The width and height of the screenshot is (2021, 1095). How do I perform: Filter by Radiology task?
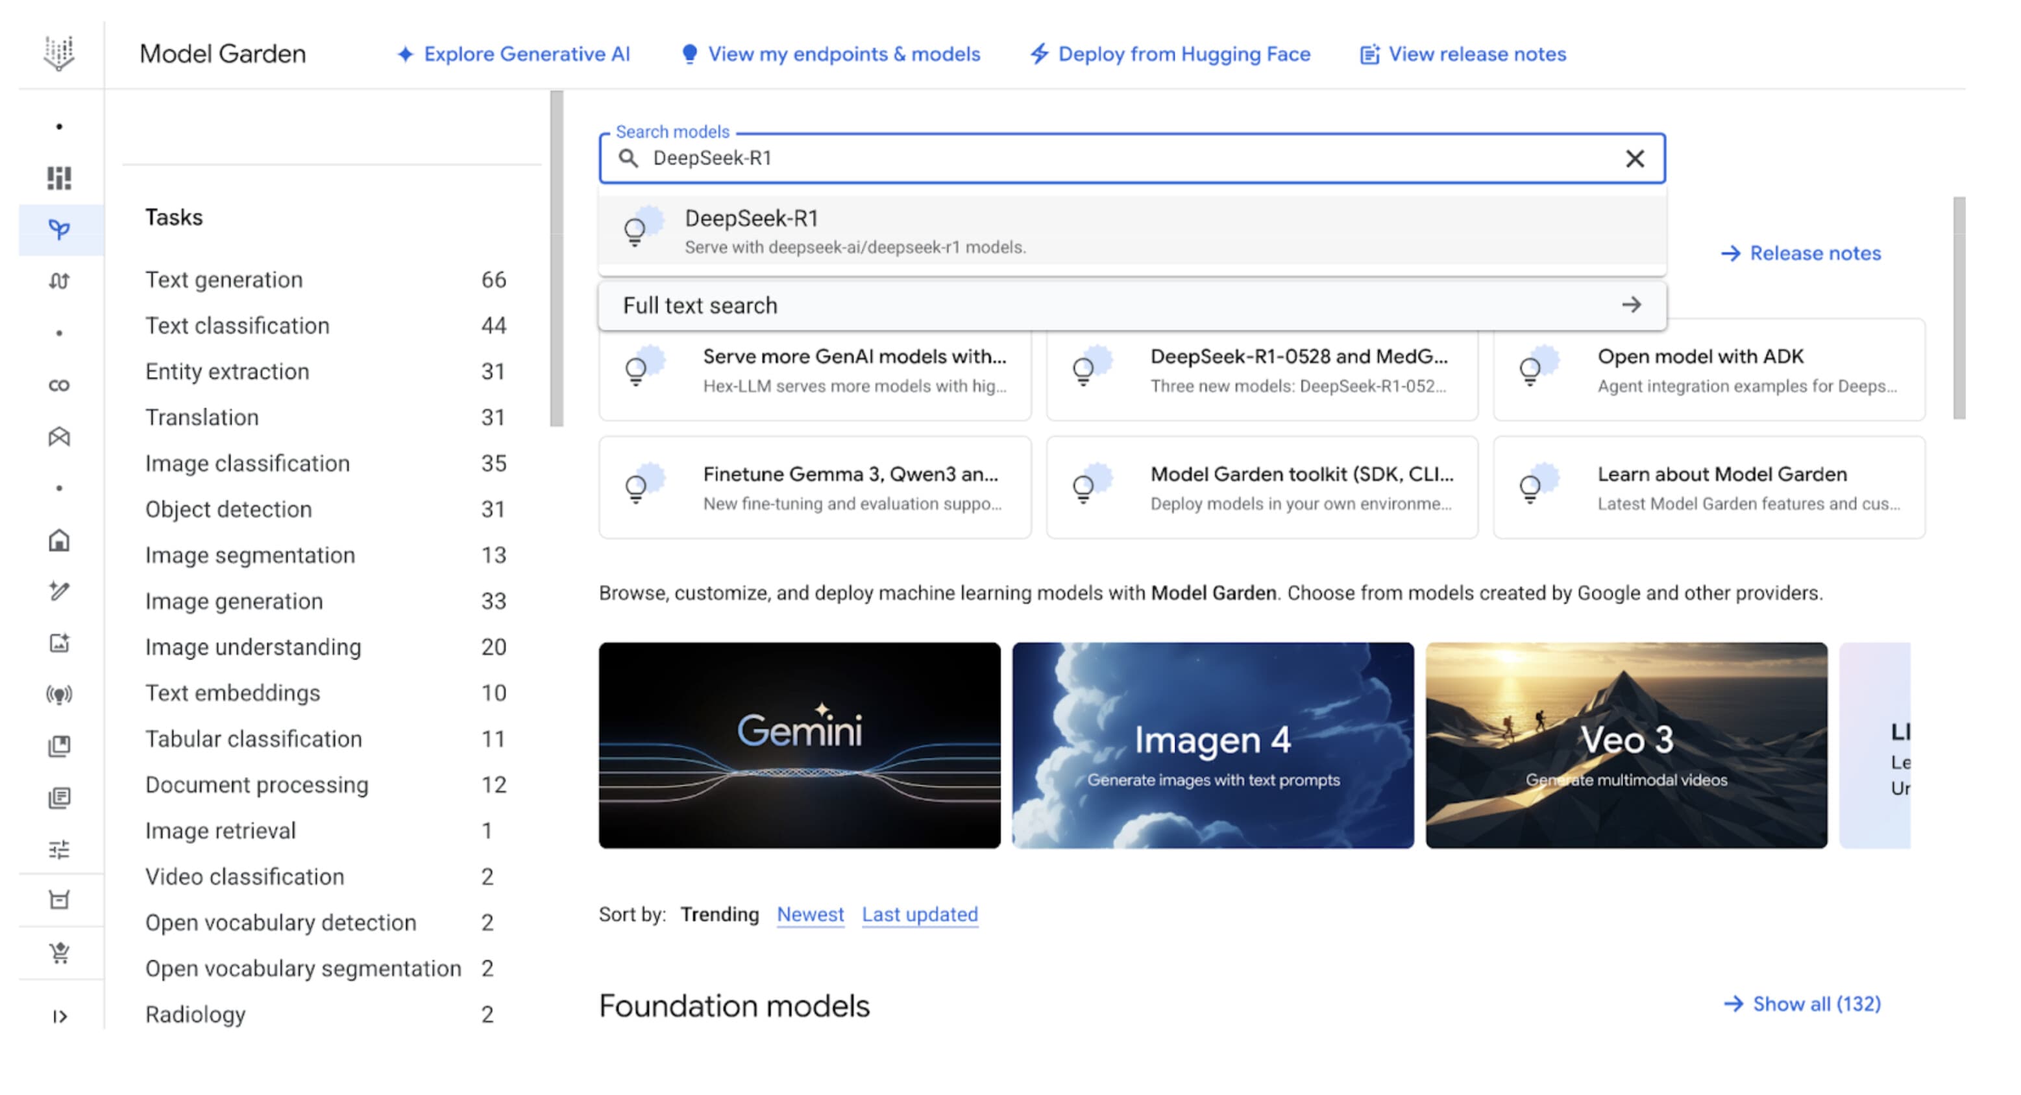tap(326, 1014)
